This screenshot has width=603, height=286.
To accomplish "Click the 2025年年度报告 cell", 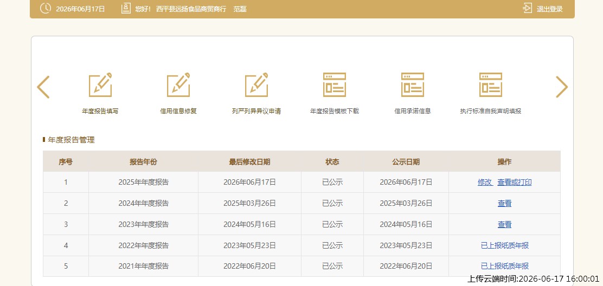I will click(144, 183).
